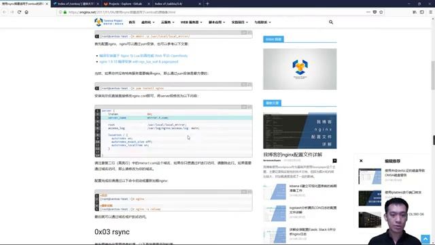Click the kibana article thumbnail
The image size is (435, 245).
pyautogui.click(x=275, y=192)
